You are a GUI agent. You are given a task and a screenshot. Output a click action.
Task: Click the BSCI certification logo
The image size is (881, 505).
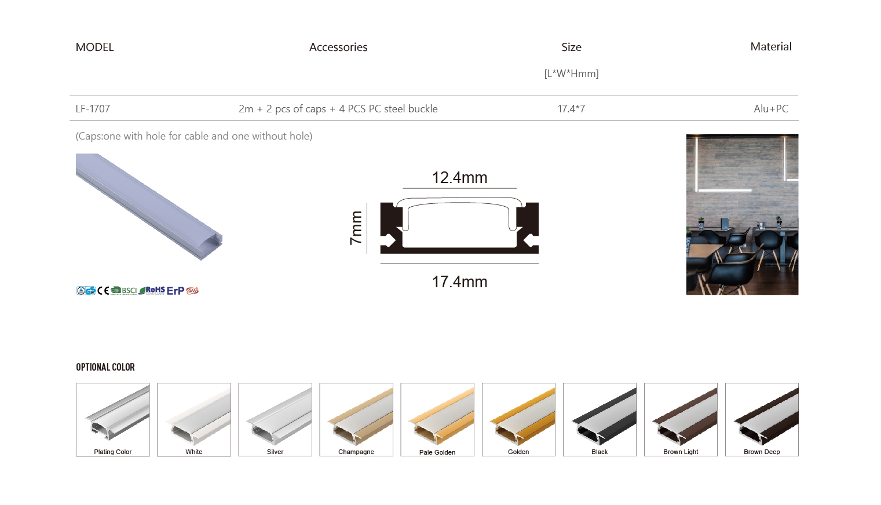[124, 291]
